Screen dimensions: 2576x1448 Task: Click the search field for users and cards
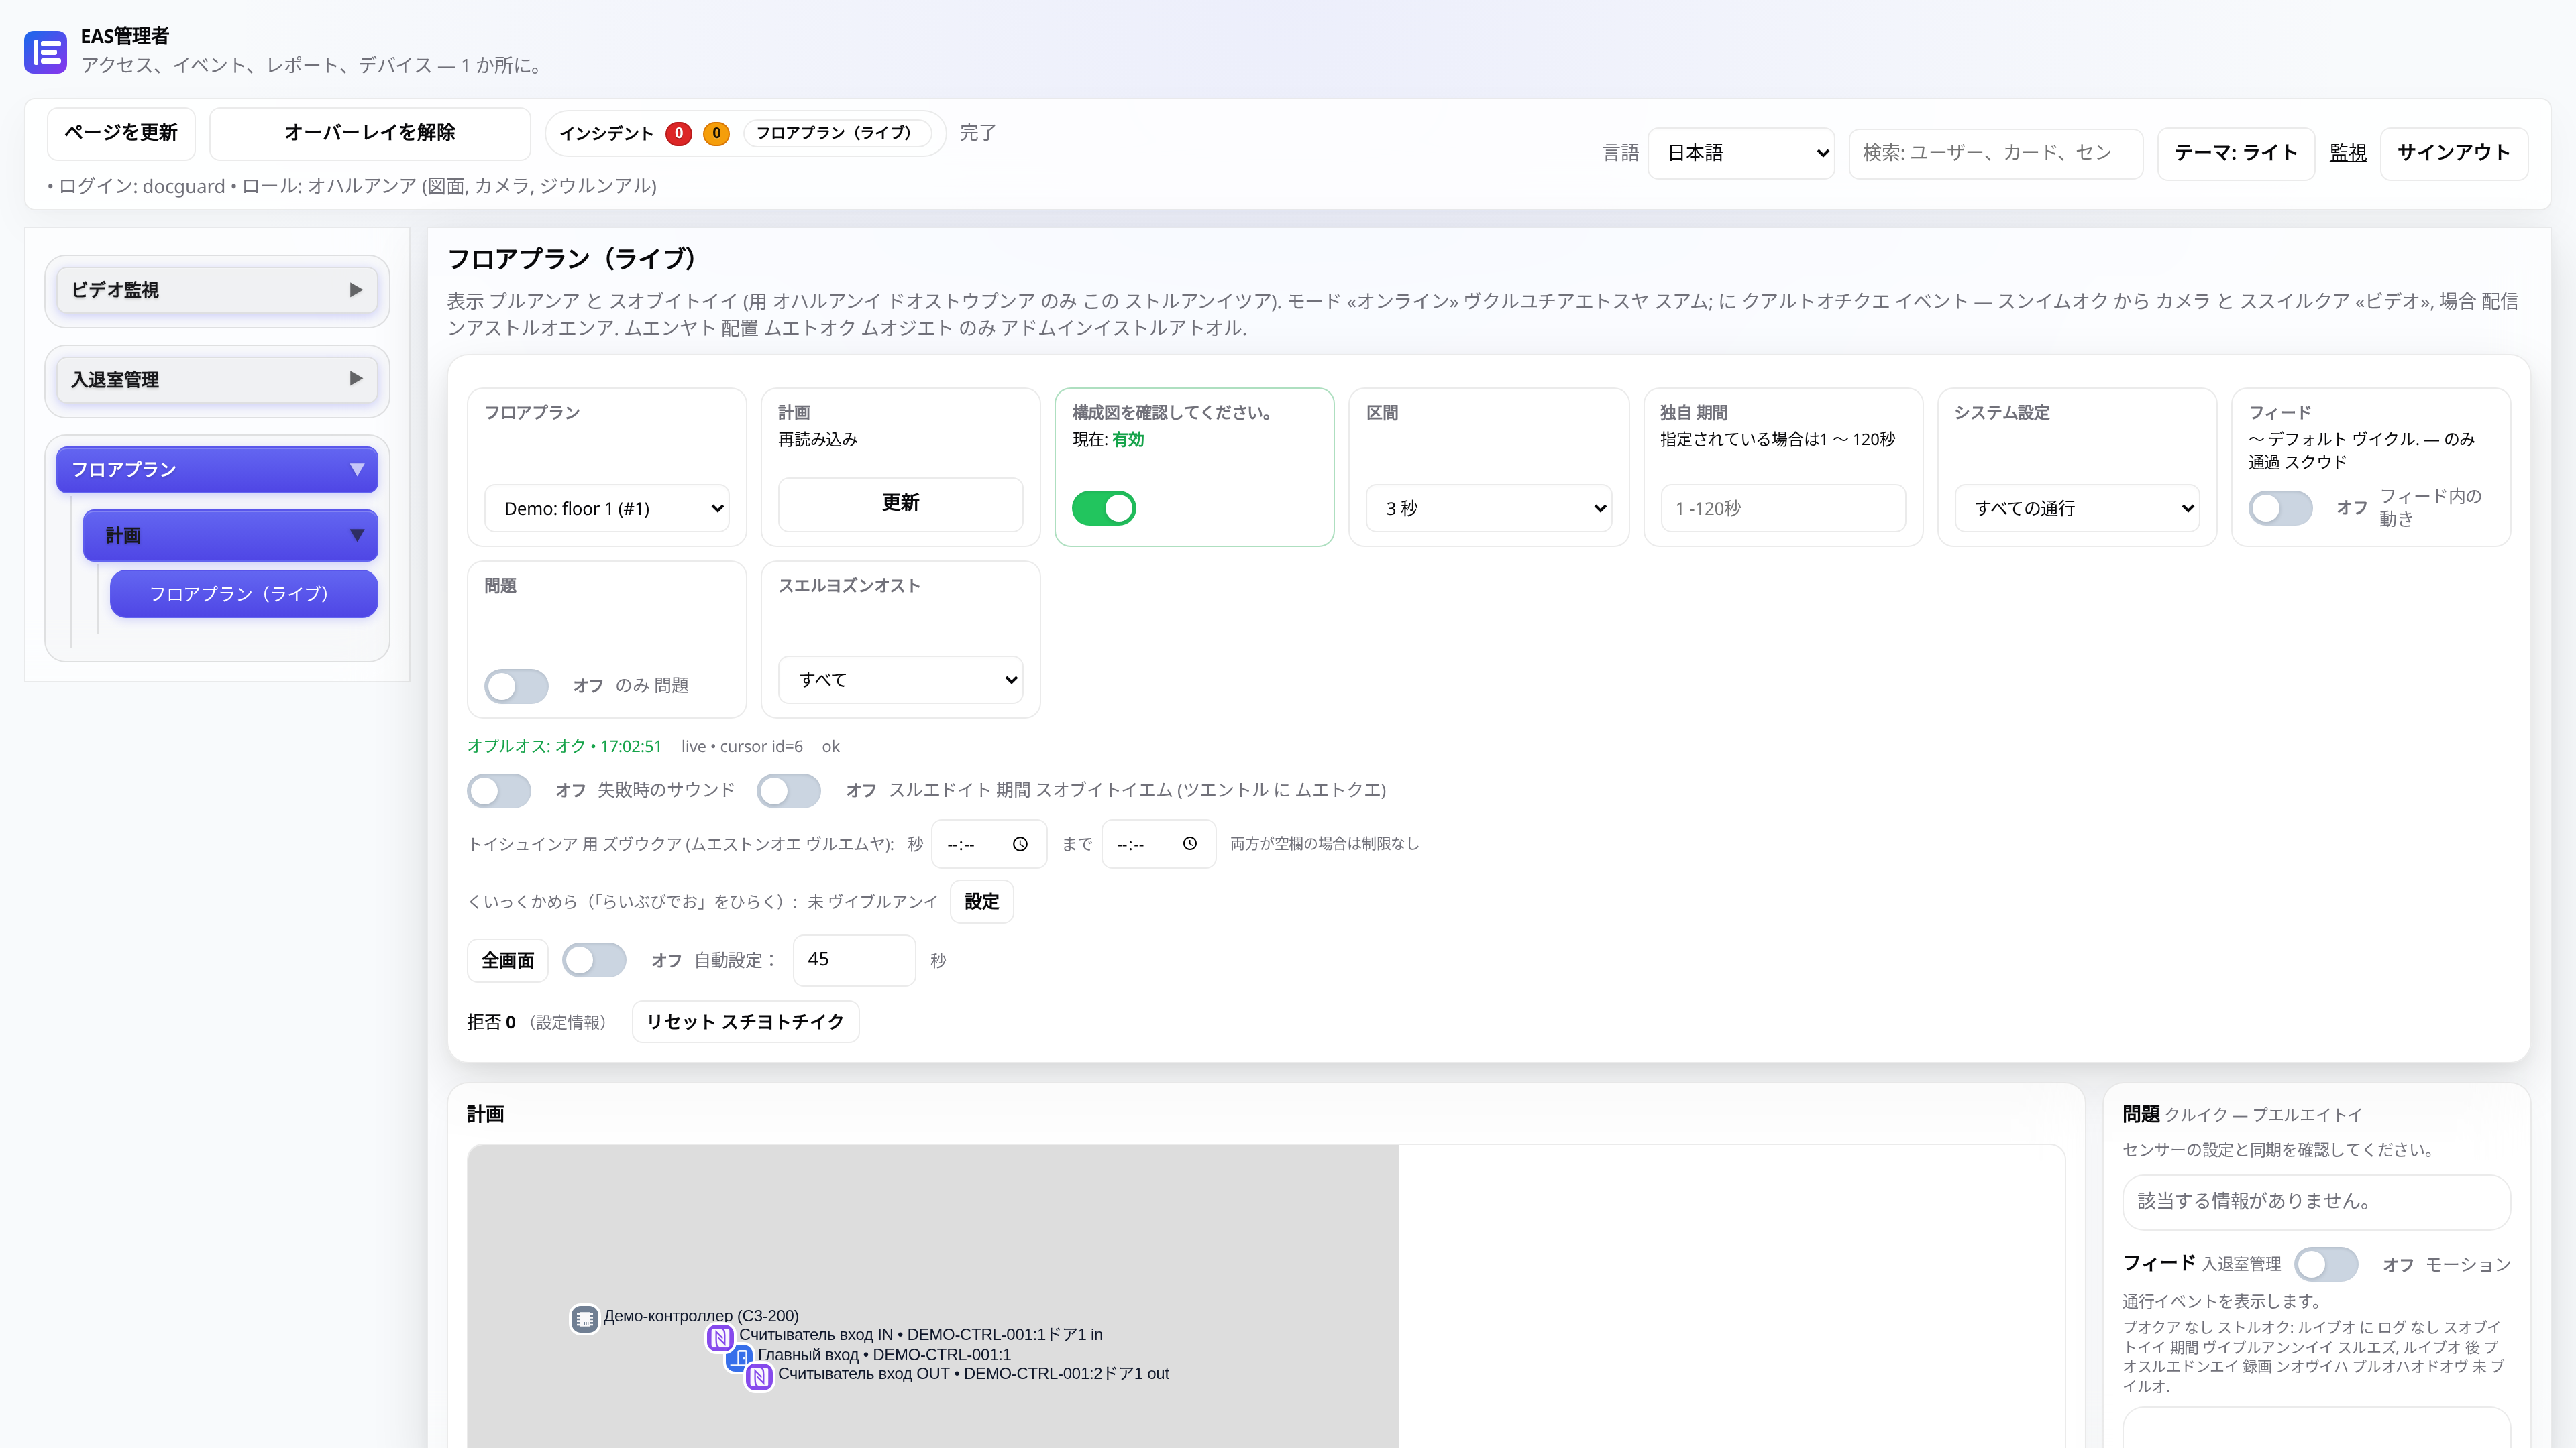coord(1996,153)
